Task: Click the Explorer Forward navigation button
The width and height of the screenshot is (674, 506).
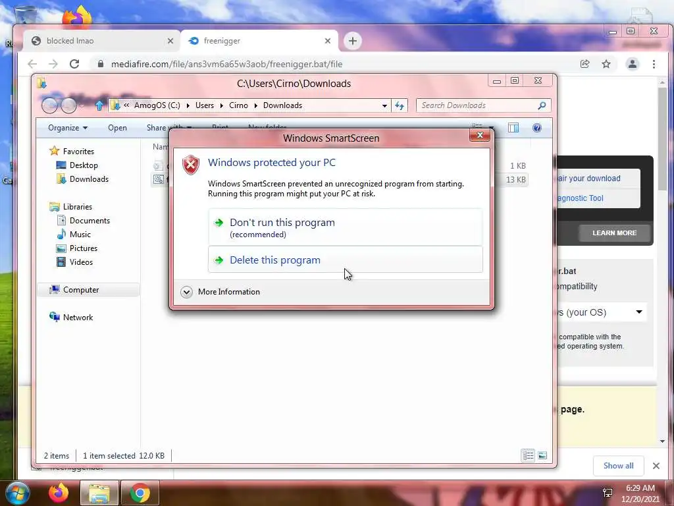Action: [68, 105]
